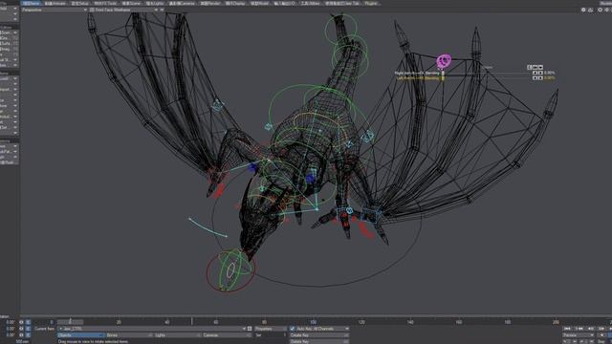Click the cyan square controller on left wing
Image resolution: width=612 pixels, height=344 pixels.
point(217,104)
